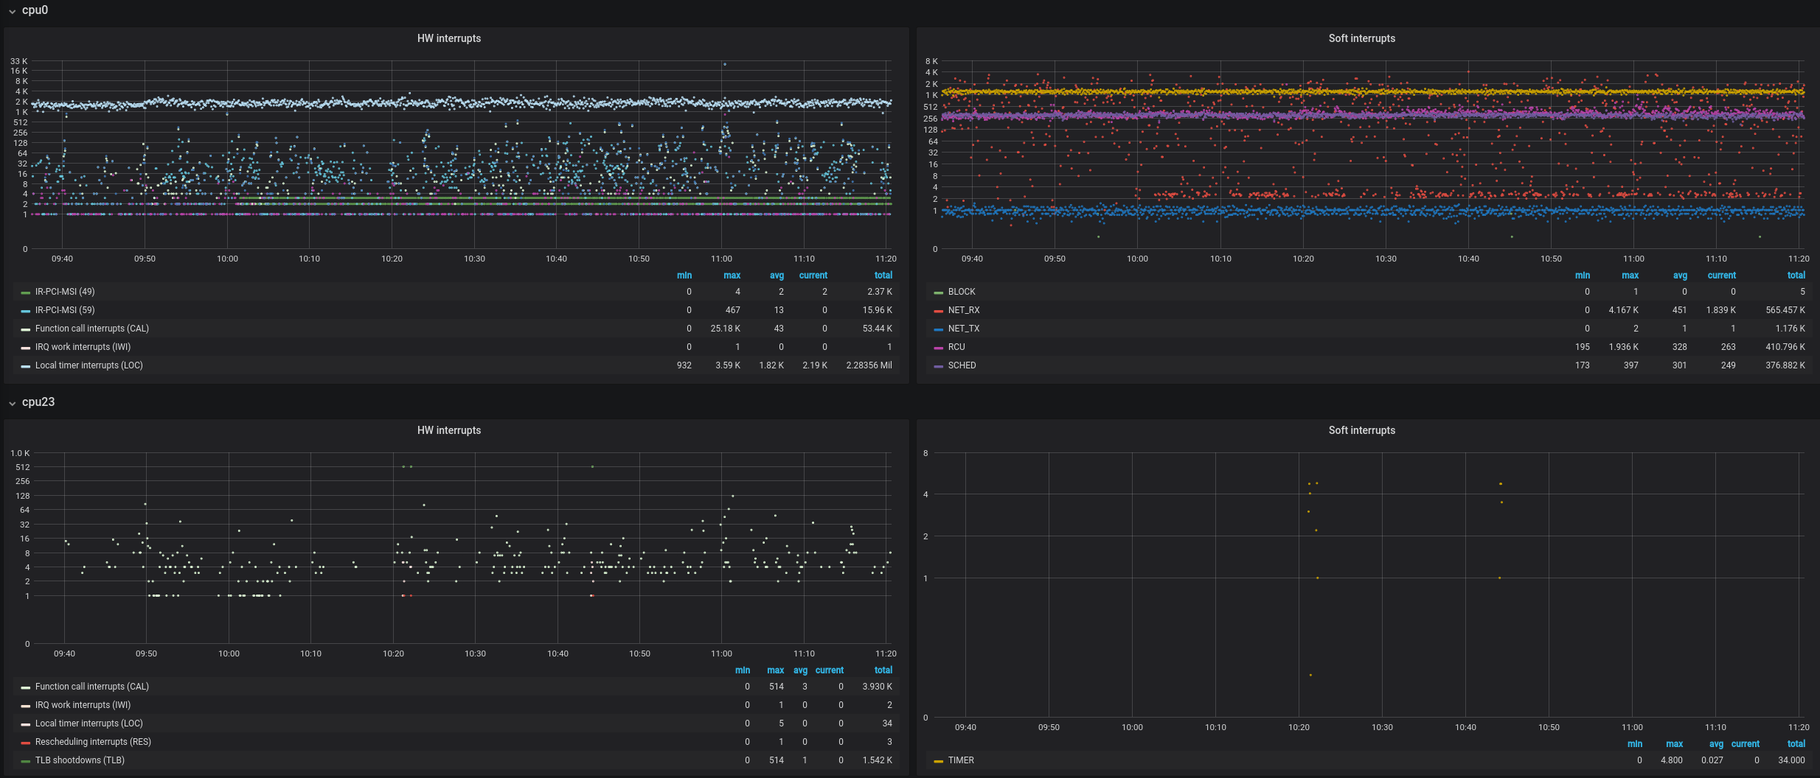Toggle the Rescheduling interrupts (RES) series
The width and height of the screenshot is (1820, 778).
pos(93,742)
